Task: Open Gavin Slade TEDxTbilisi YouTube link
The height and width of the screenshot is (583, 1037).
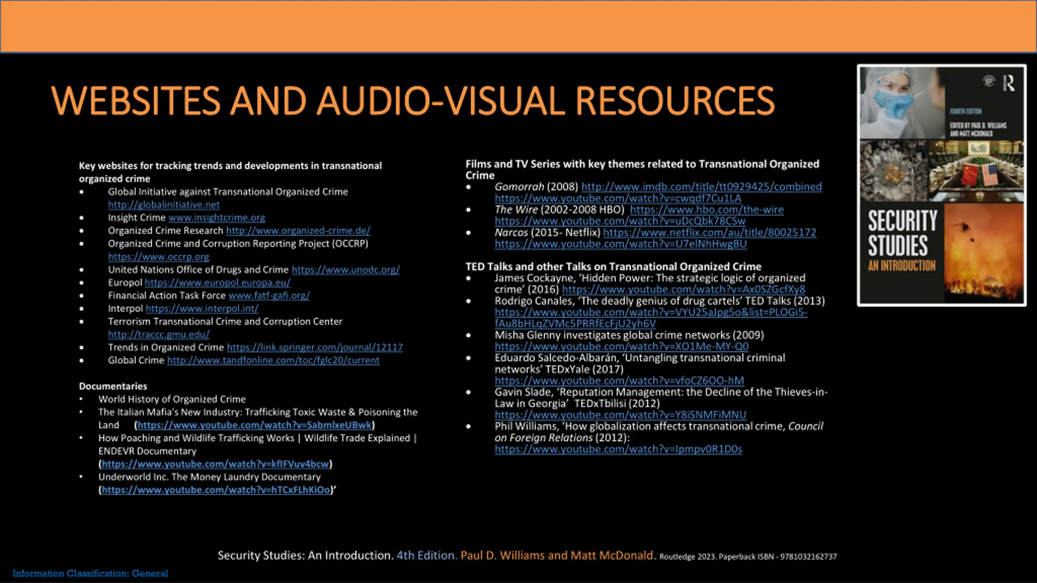Action: (620, 415)
